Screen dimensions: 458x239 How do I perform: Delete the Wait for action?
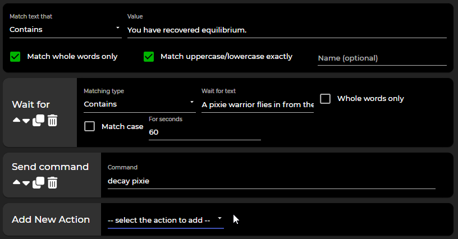pyautogui.click(x=52, y=120)
